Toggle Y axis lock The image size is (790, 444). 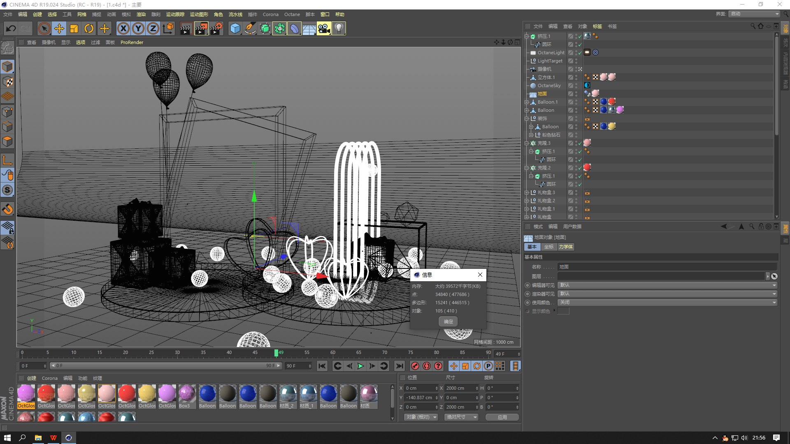tap(138, 28)
